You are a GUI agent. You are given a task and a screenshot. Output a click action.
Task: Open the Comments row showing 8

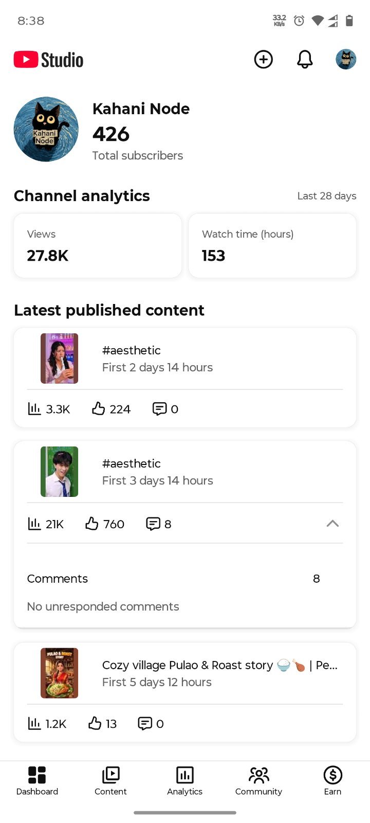click(174, 579)
